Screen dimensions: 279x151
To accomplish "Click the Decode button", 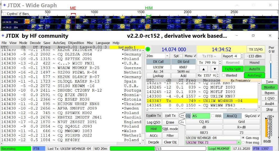I will pyautogui.click(x=154, y=142).
